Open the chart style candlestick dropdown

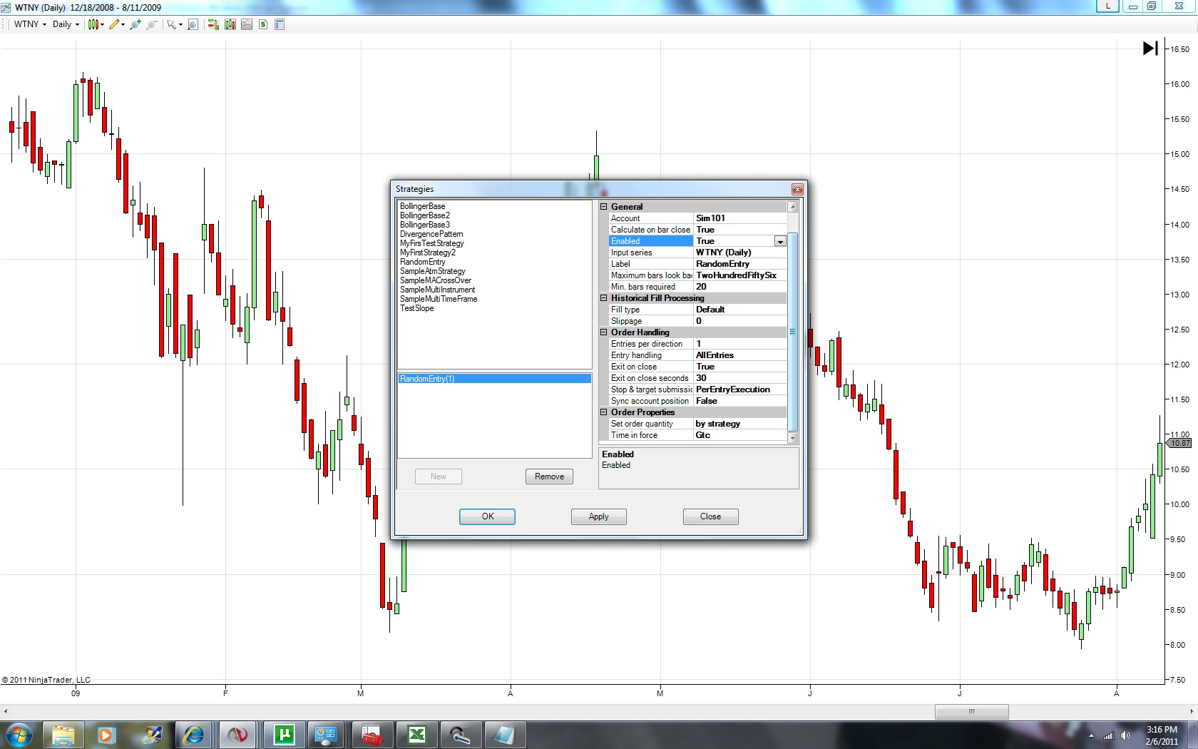[96, 24]
